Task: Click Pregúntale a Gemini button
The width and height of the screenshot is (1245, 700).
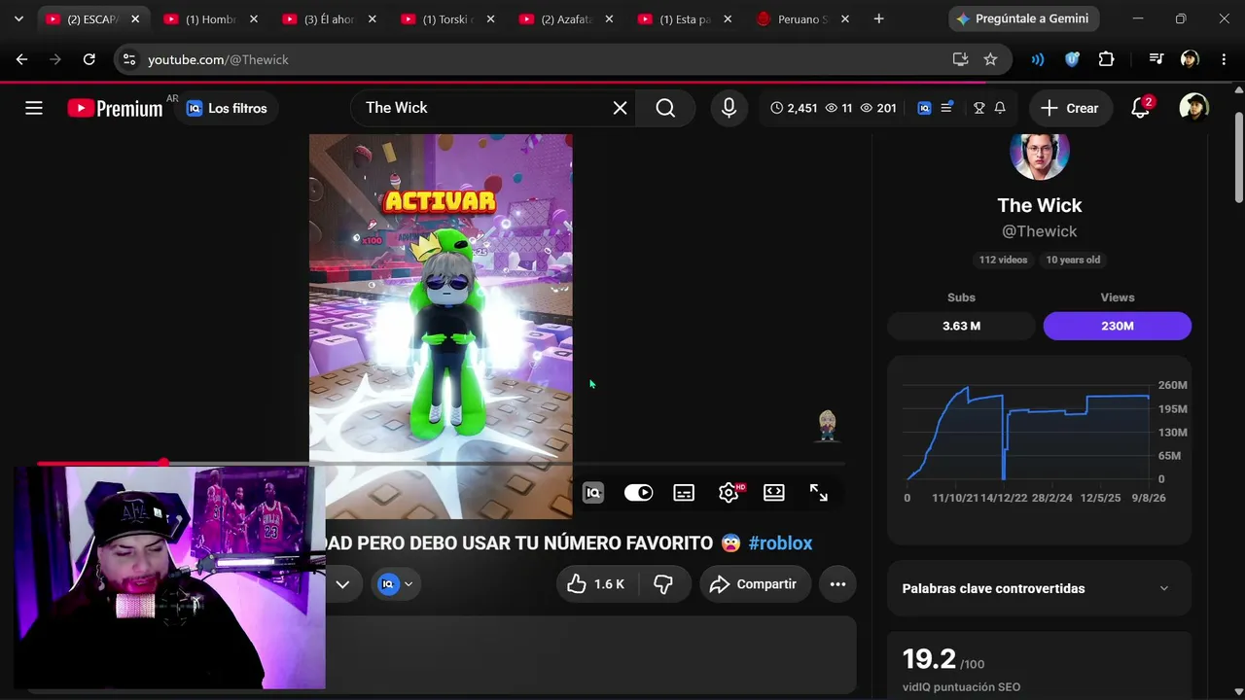Action: 1023,18
